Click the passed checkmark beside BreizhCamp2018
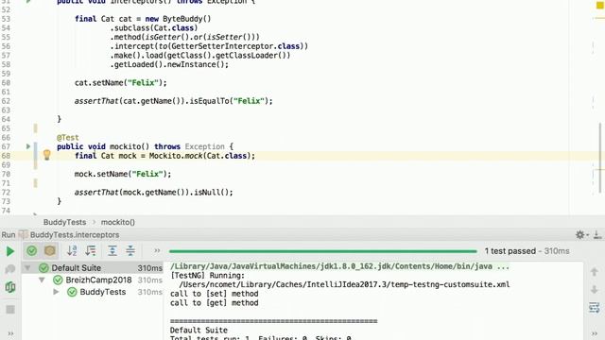Image resolution: width=605 pixels, height=340 pixels. pyautogui.click(x=58, y=280)
